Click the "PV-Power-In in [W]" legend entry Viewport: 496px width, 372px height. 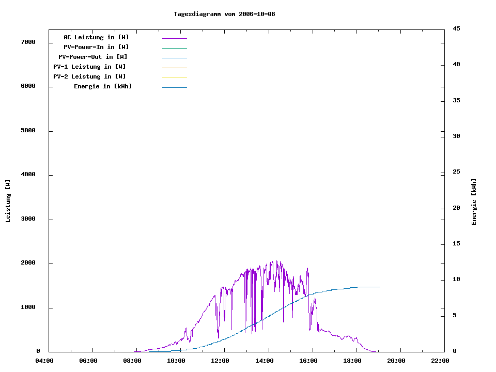tap(96, 47)
